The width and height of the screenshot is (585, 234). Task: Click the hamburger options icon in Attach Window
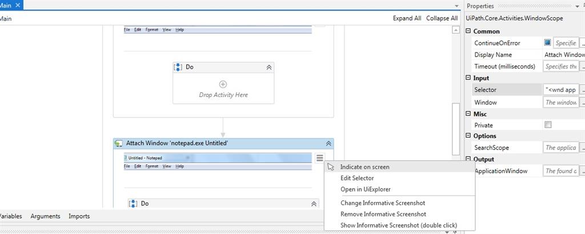pos(319,158)
